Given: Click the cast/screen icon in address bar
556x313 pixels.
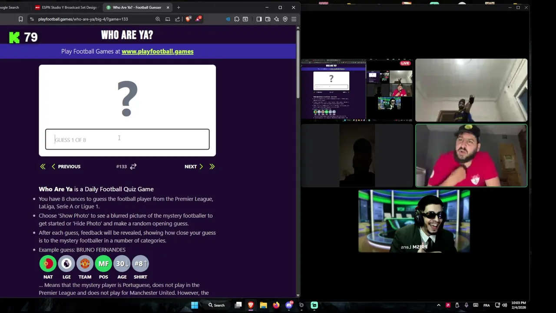Looking at the screenshot, I should tap(168, 19).
